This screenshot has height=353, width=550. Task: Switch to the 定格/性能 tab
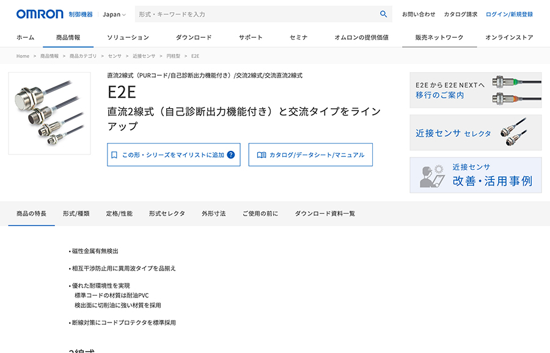click(120, 213)
